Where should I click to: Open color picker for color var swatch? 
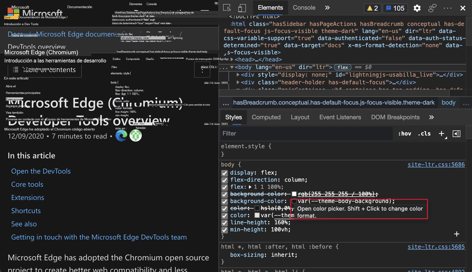click(257, 215)
